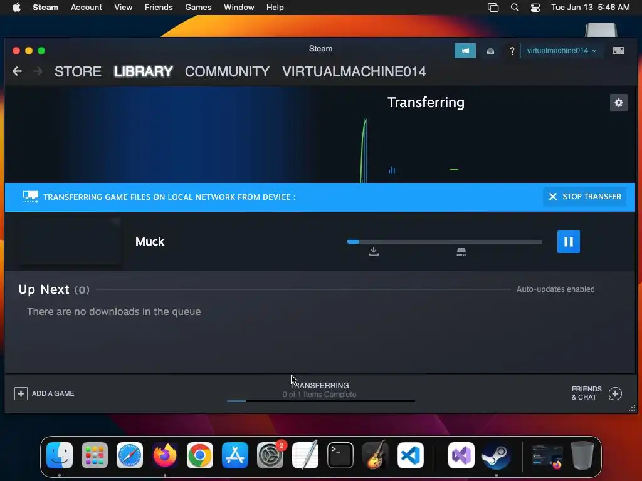The height and width of the screenshot is (481, 642).
Task: Open TextEdit from the Dock
Action: pos(305,455)
